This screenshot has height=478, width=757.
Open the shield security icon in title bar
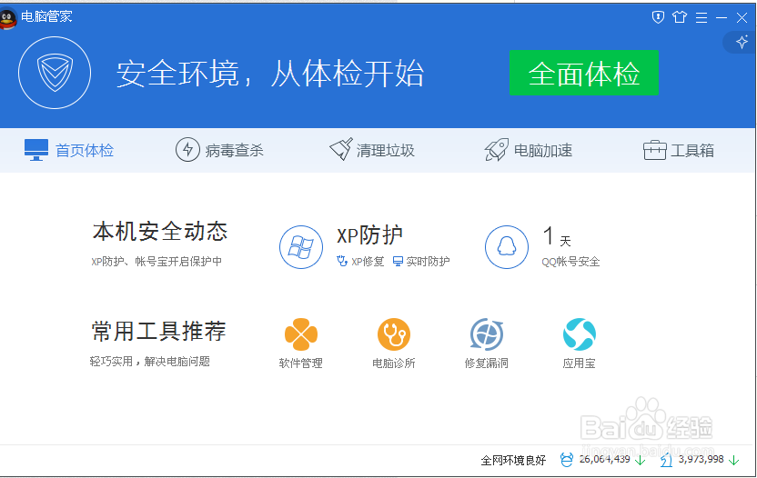(658, 17)
